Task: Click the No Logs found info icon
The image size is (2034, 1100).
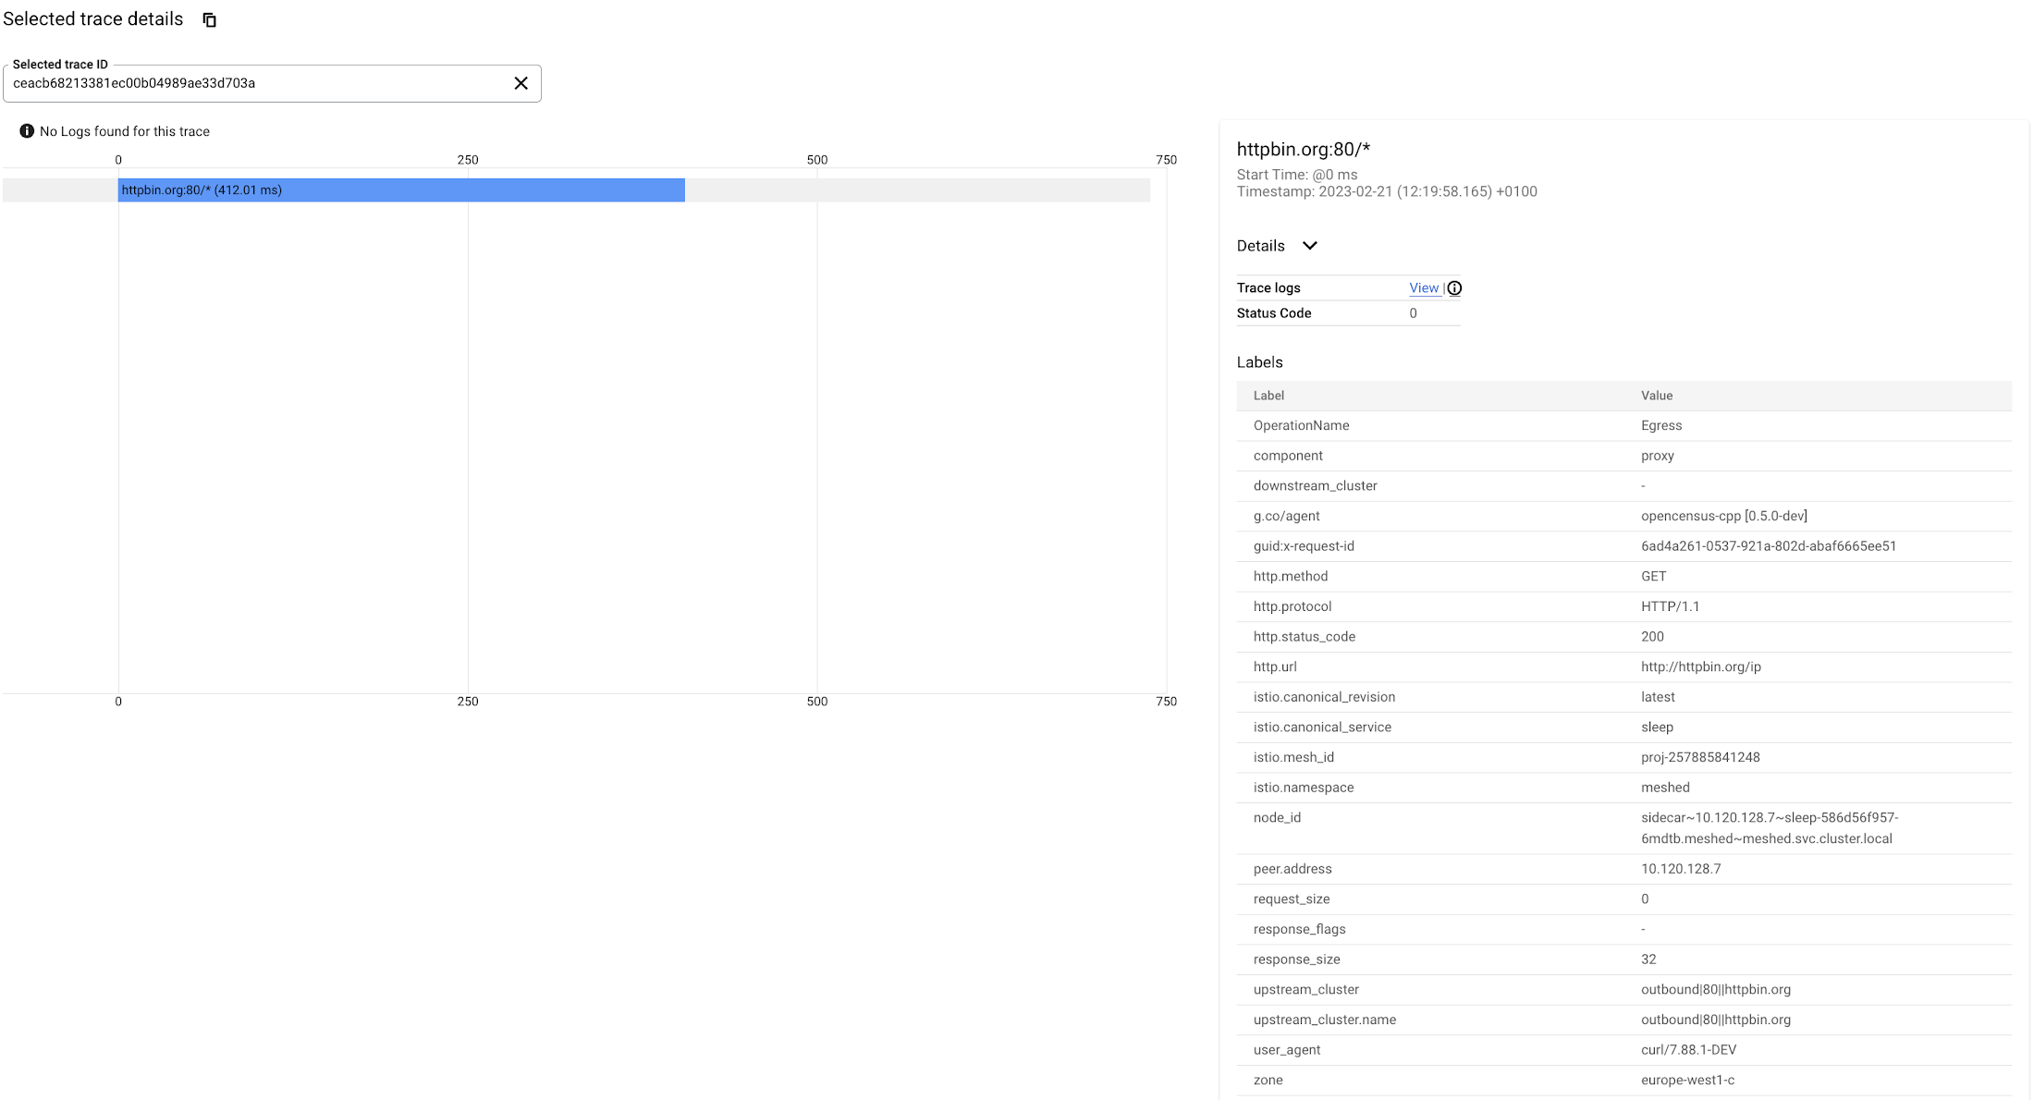Action: pos(27,131)
